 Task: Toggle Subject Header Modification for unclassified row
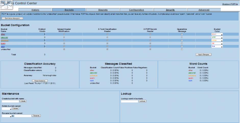64,49
